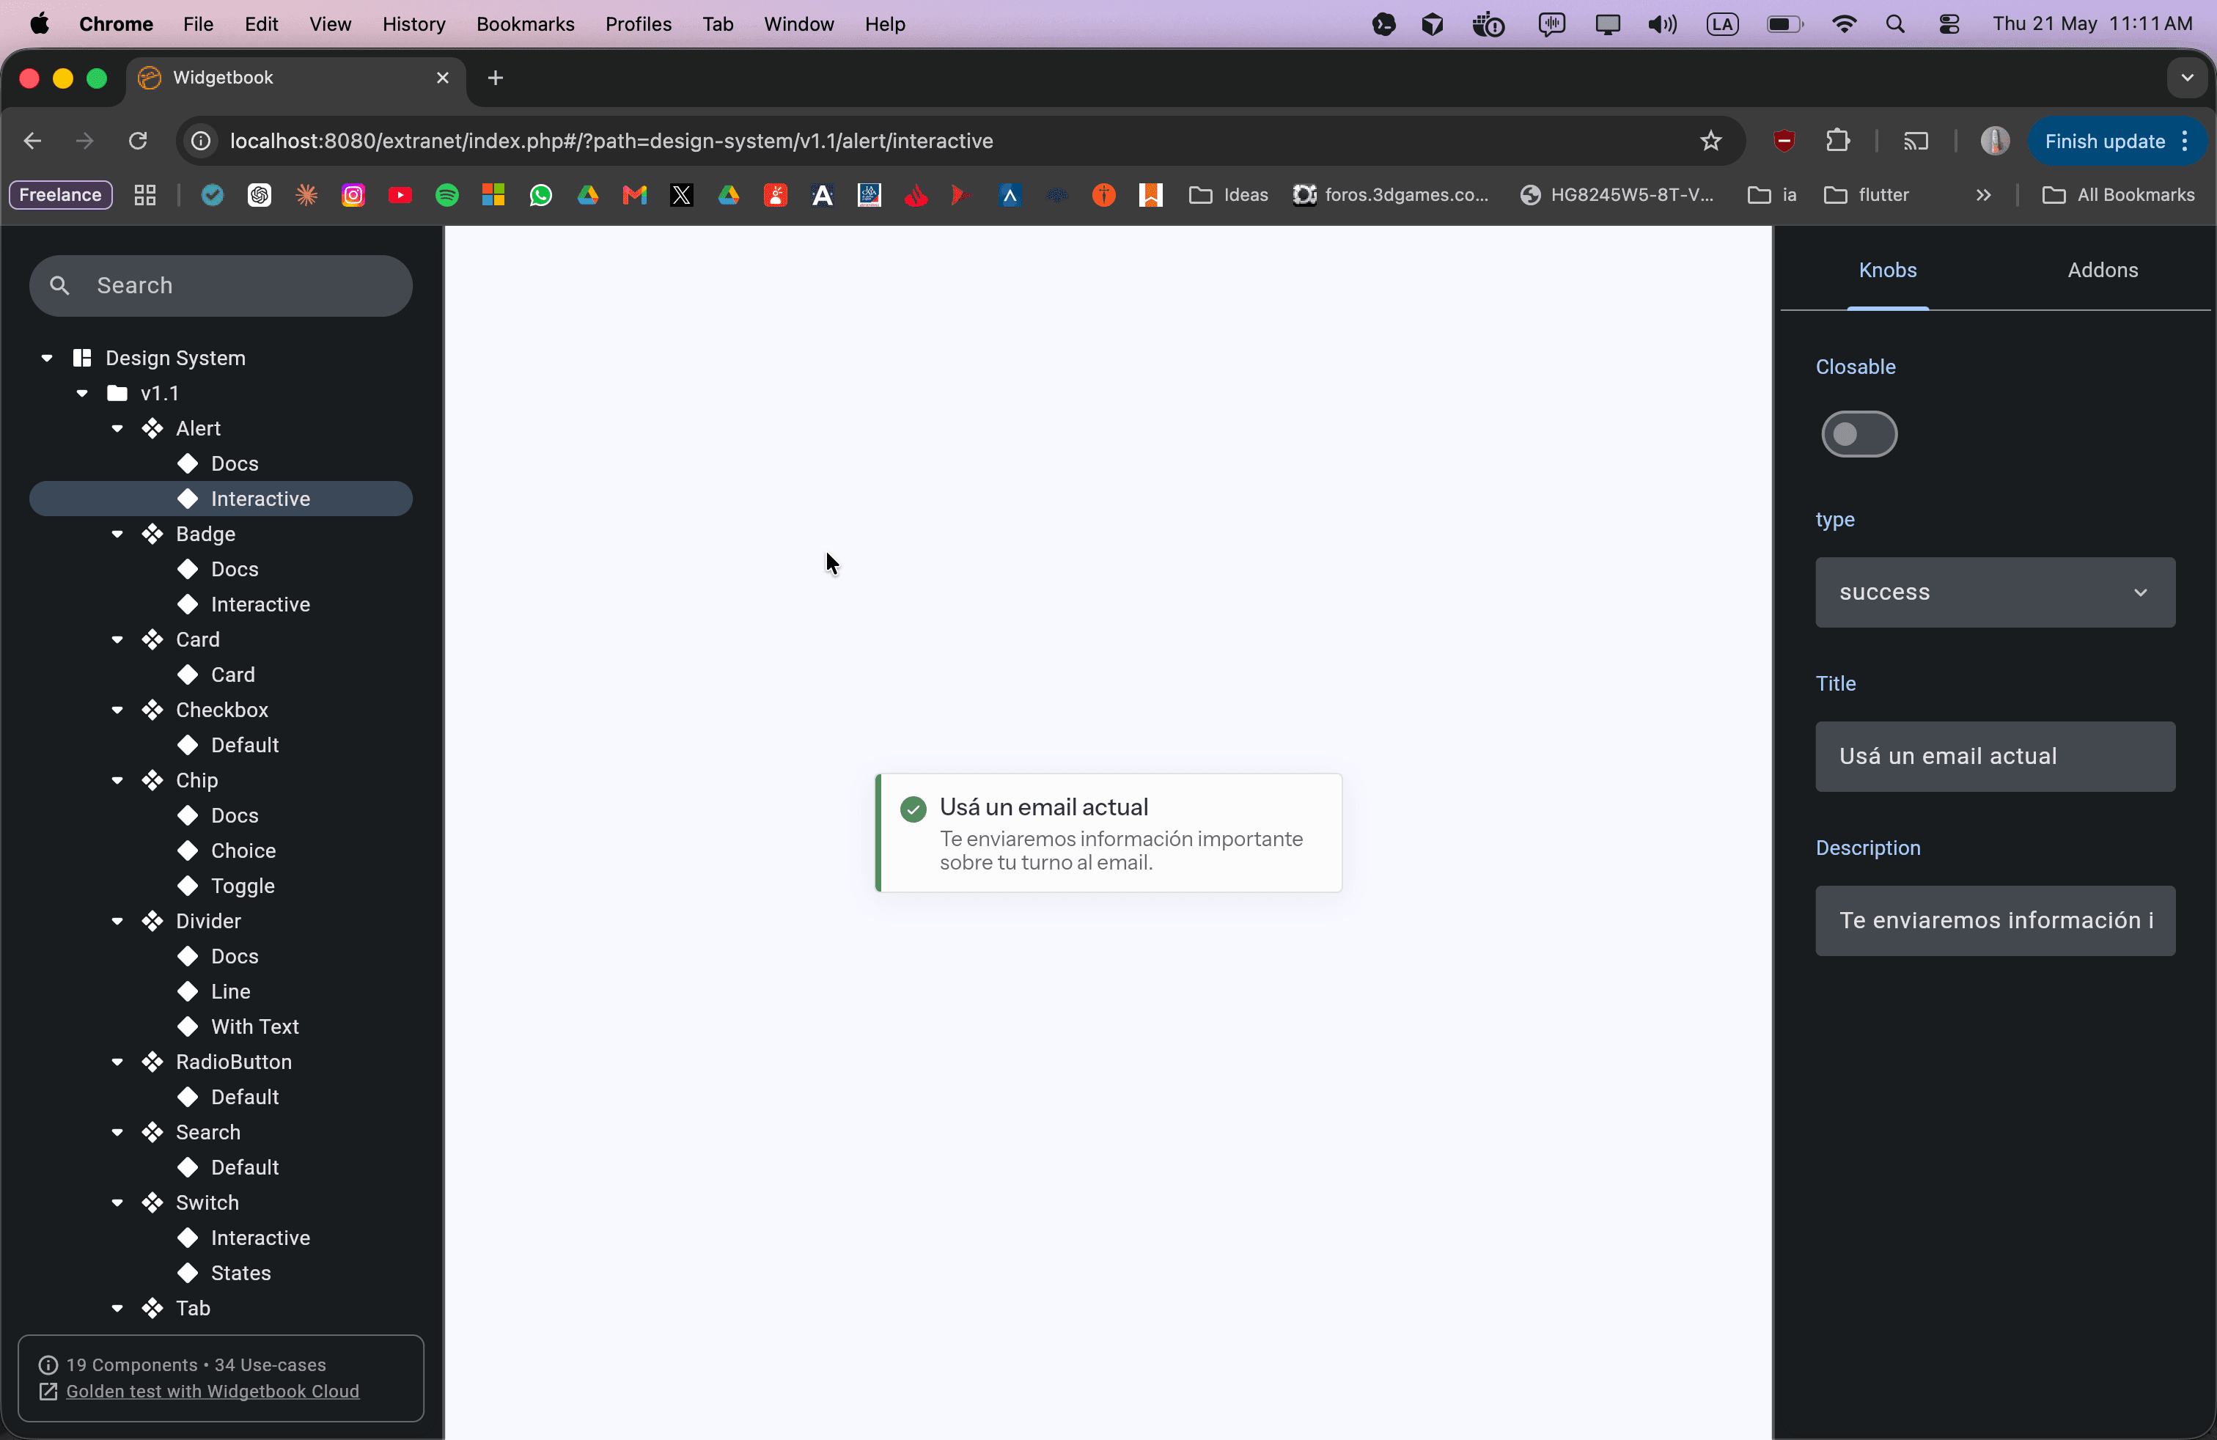Open the Gmail bookmark icon
The width and height of the screenshot is (2217, 1440).
tap(634, 195)
